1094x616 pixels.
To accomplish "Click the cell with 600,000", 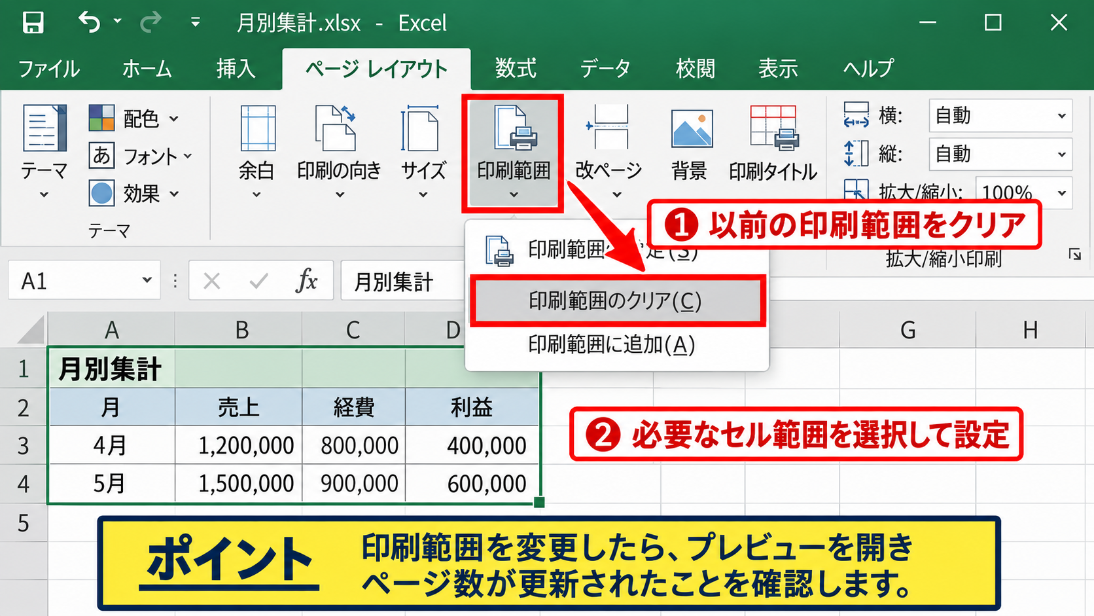I will tap(472, 483).
